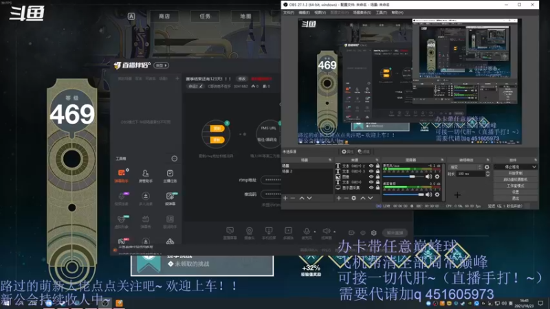
Task: Open the 工具(T) menu in OBS
Action: [x=382, y=12]
